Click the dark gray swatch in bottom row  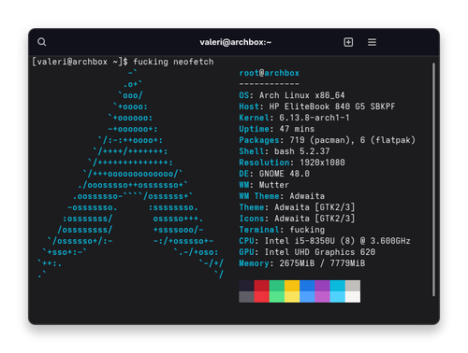(x=246, y=297)
